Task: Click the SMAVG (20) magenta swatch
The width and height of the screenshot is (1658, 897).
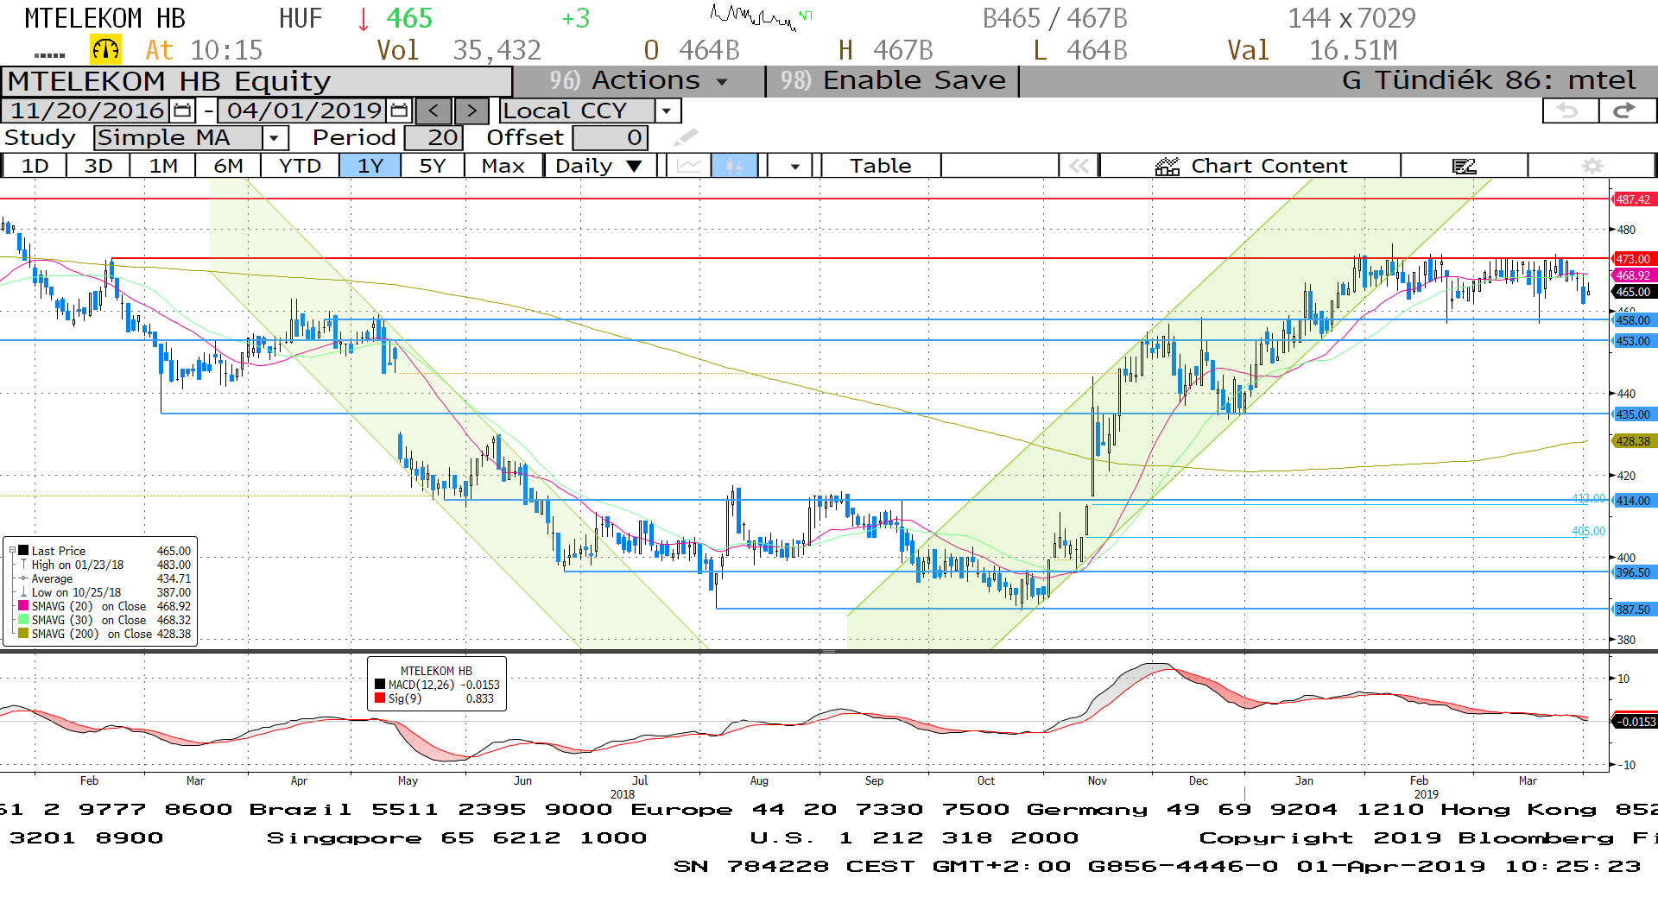Action: (x=24, y=606)
